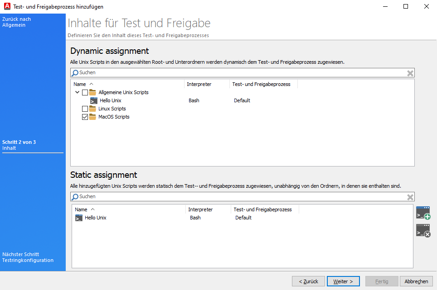Clear the Dynamic assignment search field
This screenshot has height=290, width=437.
pyautogui.click(x=410, y=73)
